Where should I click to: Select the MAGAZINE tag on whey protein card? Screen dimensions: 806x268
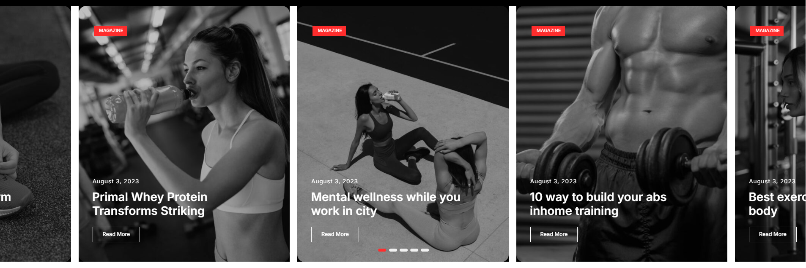coord(111,31)
